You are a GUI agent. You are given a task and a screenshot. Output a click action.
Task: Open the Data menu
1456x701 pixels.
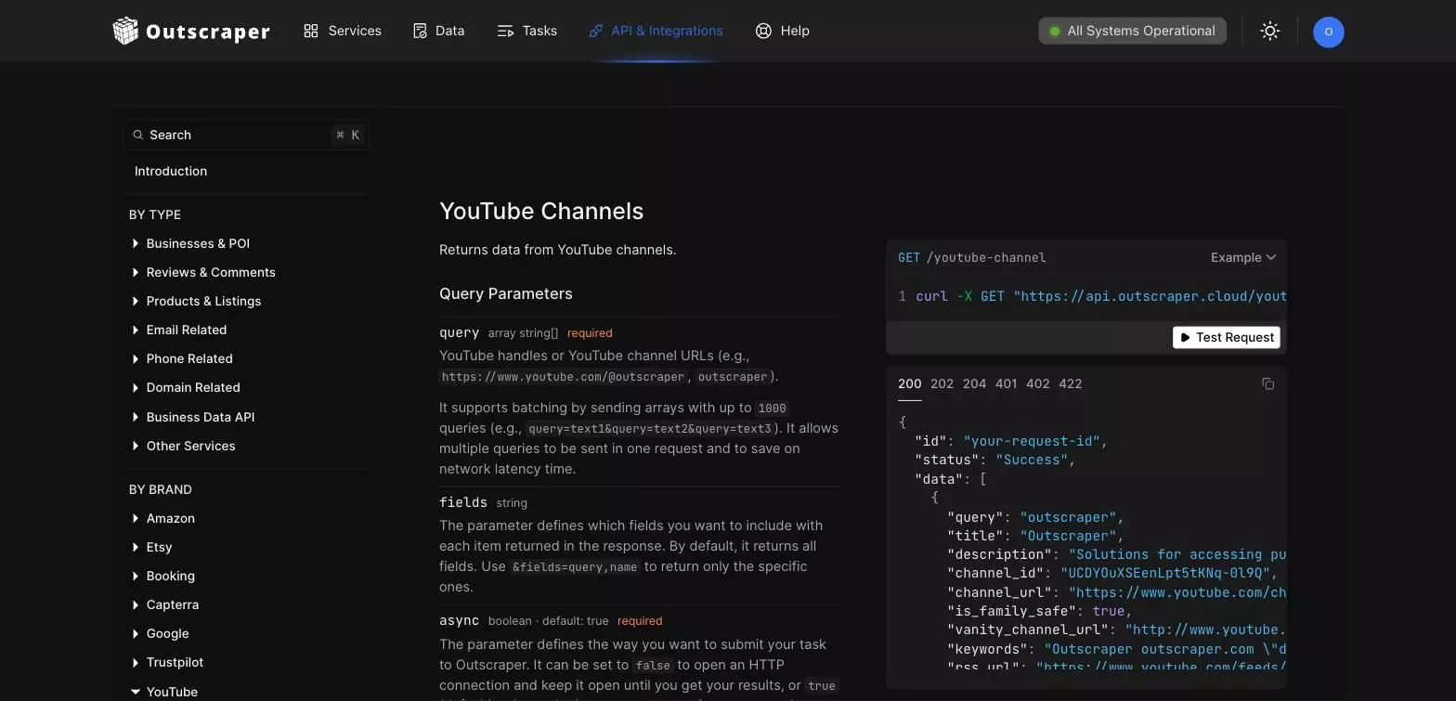(x=438, y=31)
